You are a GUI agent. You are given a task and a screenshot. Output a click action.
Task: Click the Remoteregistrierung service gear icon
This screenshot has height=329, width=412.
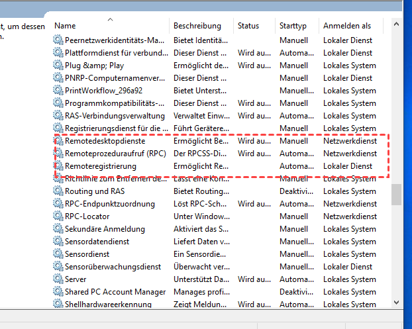[x=58, y=166]
